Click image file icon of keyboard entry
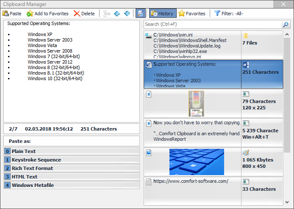The width and height of the screenshot is (294, 209). pos(149,153)
